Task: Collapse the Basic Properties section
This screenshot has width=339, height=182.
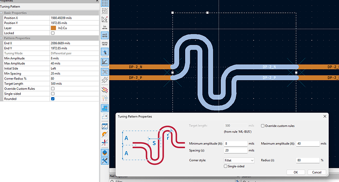Action: (x=1, y=13)
